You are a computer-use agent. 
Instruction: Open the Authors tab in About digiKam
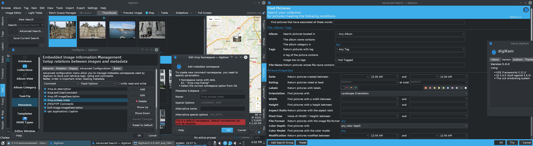(518, 60)
